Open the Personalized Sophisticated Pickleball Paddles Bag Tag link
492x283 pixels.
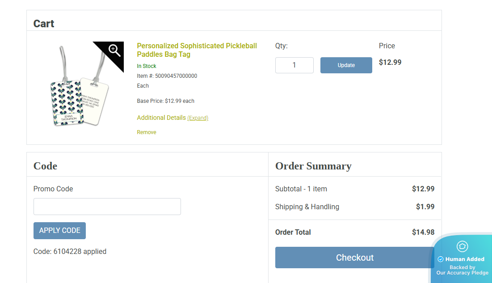197,50
